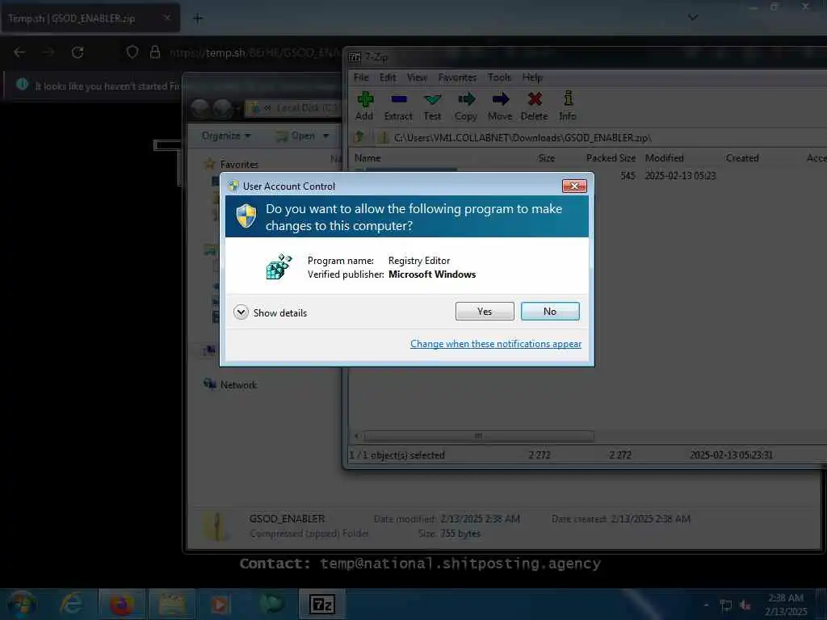Image resolution: width=827 pixels, height=620 pixels.
Task: Open Edit menu in 7-Zip
Action: coord(388,77)
